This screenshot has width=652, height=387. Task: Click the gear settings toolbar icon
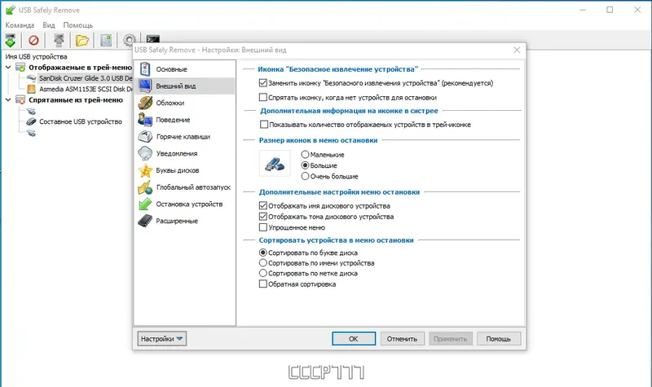[130, 40]
